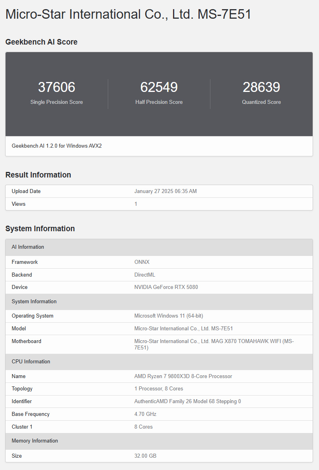This screenshot has height=470, width=319.
Task: Select the AuthenticAMD Family 26 Model 68 value
Action: [x=187, y=402]
